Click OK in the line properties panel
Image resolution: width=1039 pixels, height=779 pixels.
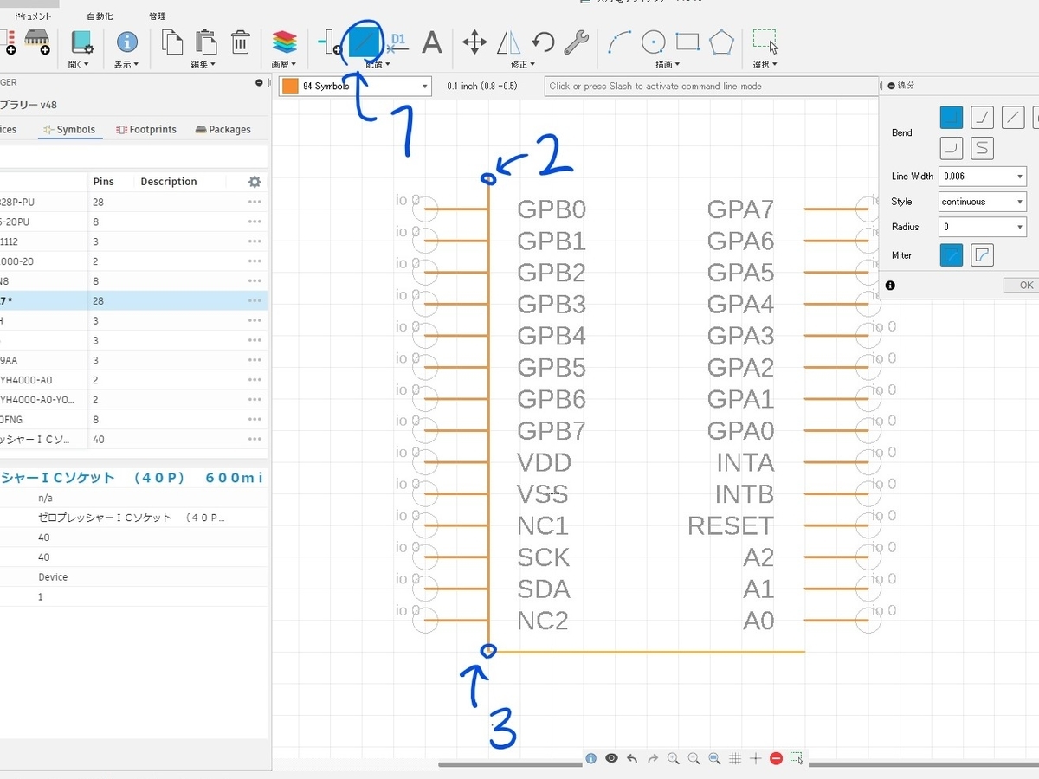[x=1026, y=285]
